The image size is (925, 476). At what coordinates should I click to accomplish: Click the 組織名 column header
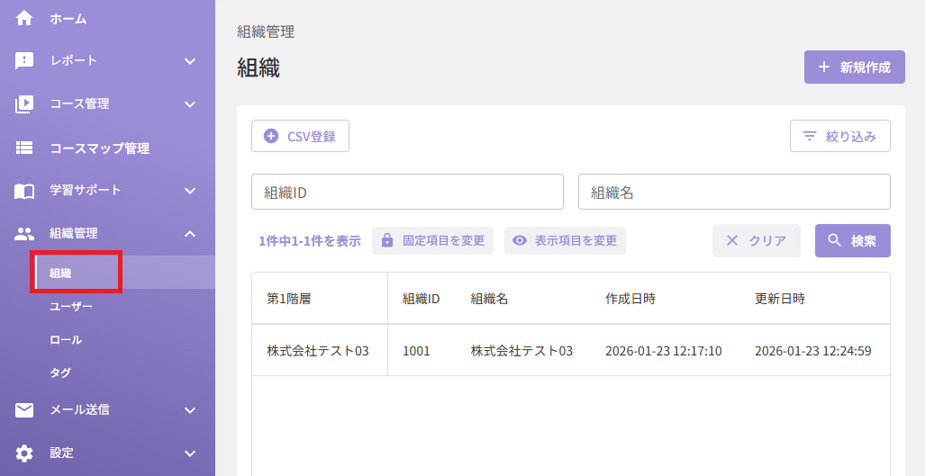(x=490, y=299)
